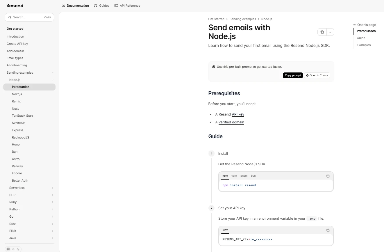The image size is (384, 252).
Task: Expand the Go sidebar group
Action: (53, 217)
